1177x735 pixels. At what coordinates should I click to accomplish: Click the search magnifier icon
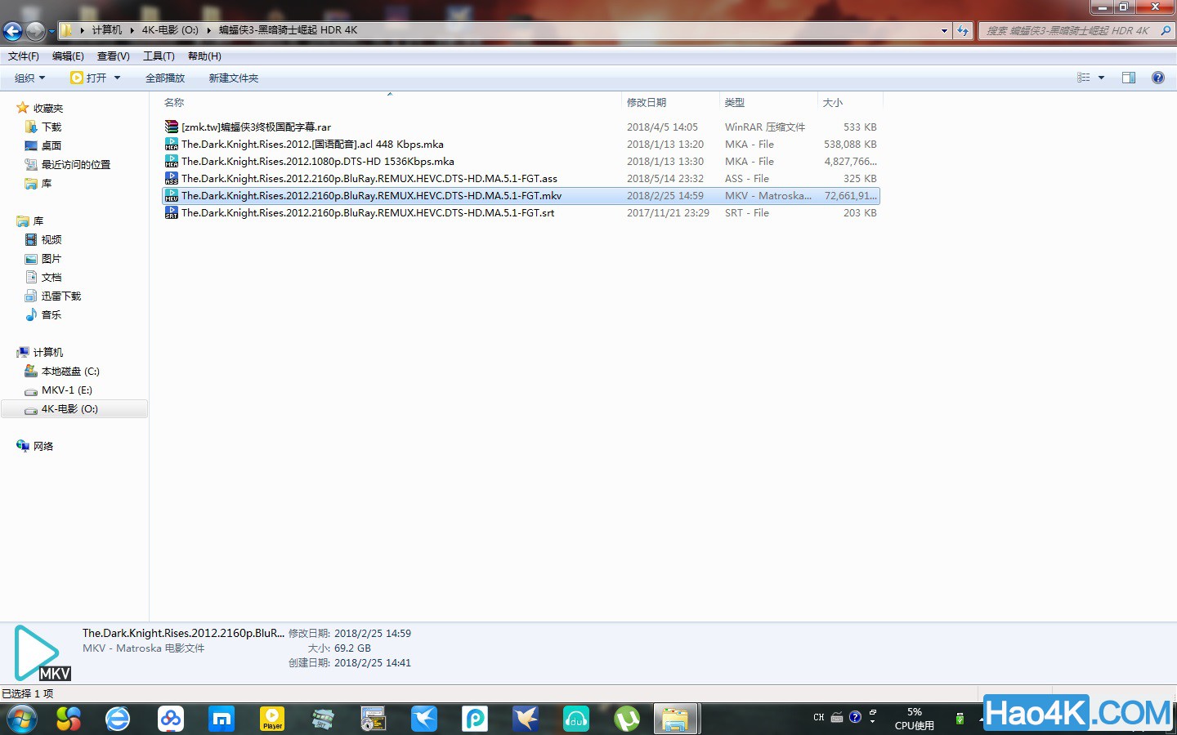coord(1166,30)
